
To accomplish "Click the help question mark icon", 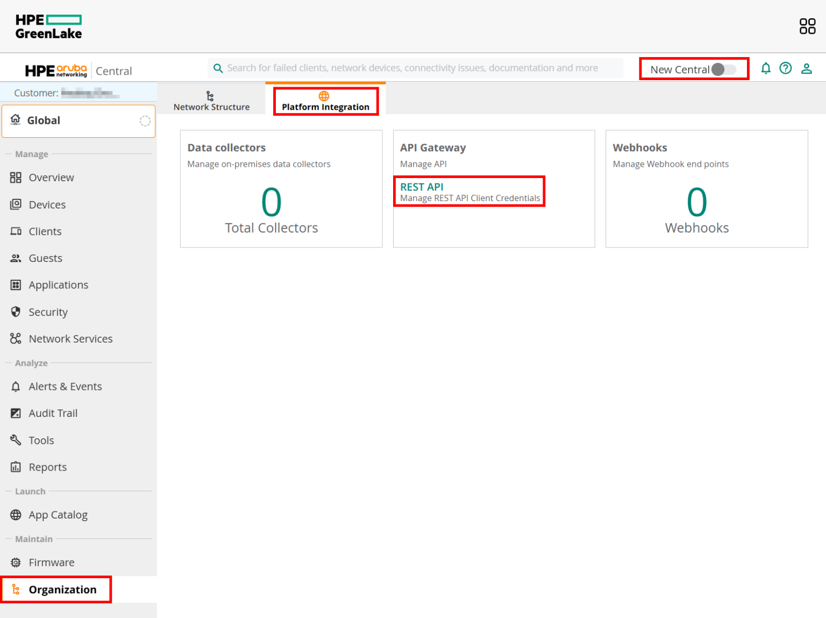I will [786, 68].
